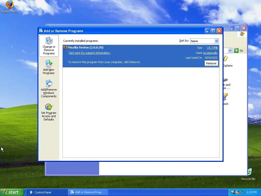Maximize the Add or Remove Programs window

pyautogui.click(x=213, y=31)
